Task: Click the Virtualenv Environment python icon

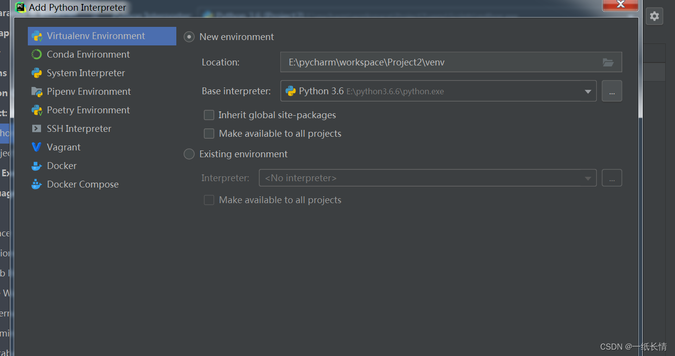Action: point(37,36)
